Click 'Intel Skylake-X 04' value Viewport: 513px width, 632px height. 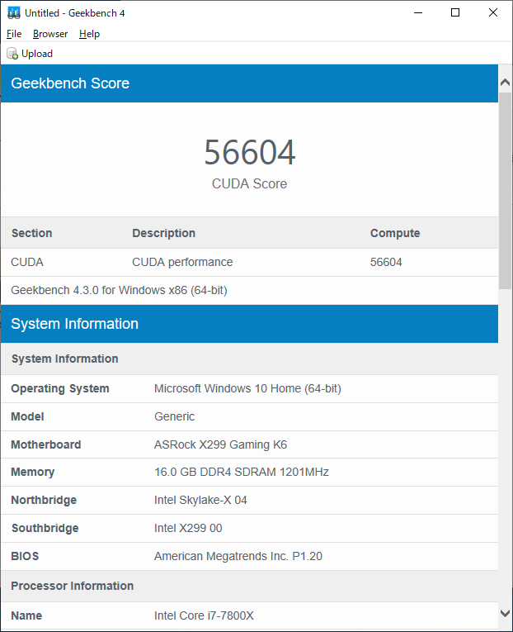coord(200,500)
